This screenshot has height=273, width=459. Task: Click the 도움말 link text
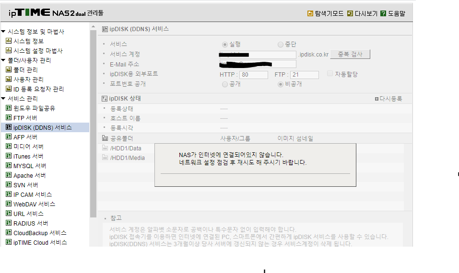397,13
